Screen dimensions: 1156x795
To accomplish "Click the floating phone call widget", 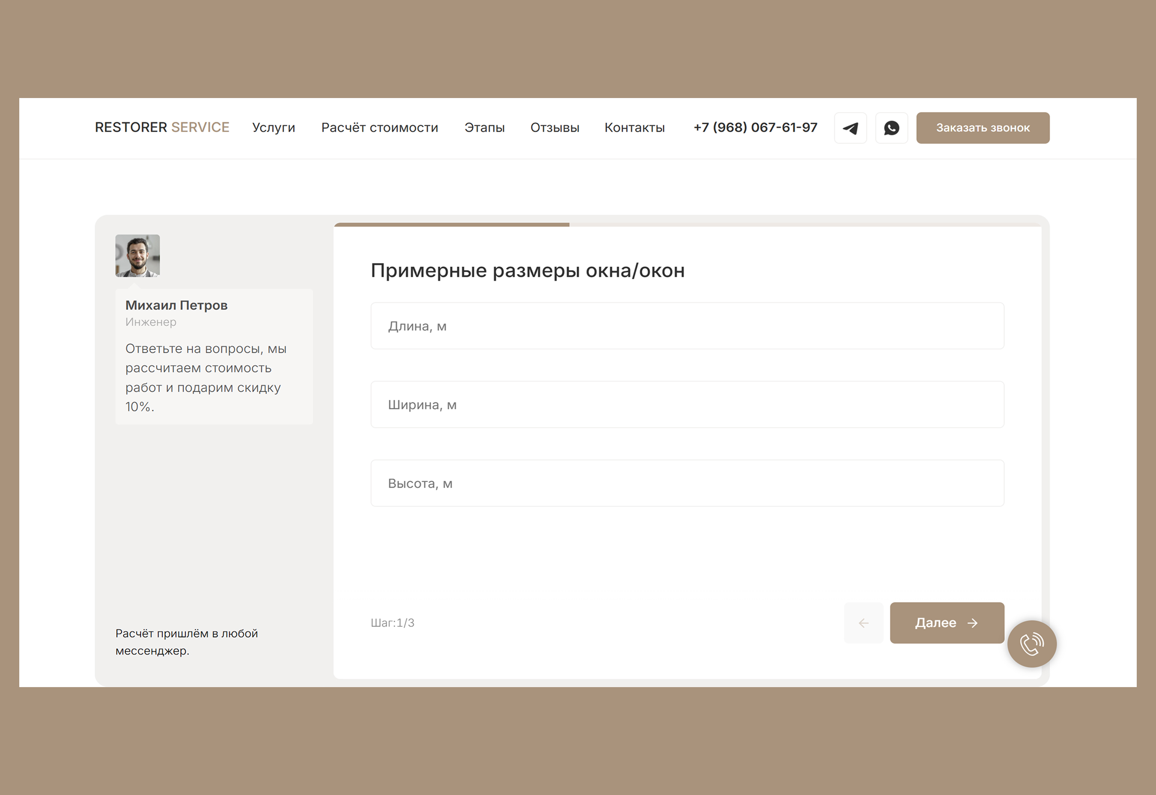I will pos(1031,643).
